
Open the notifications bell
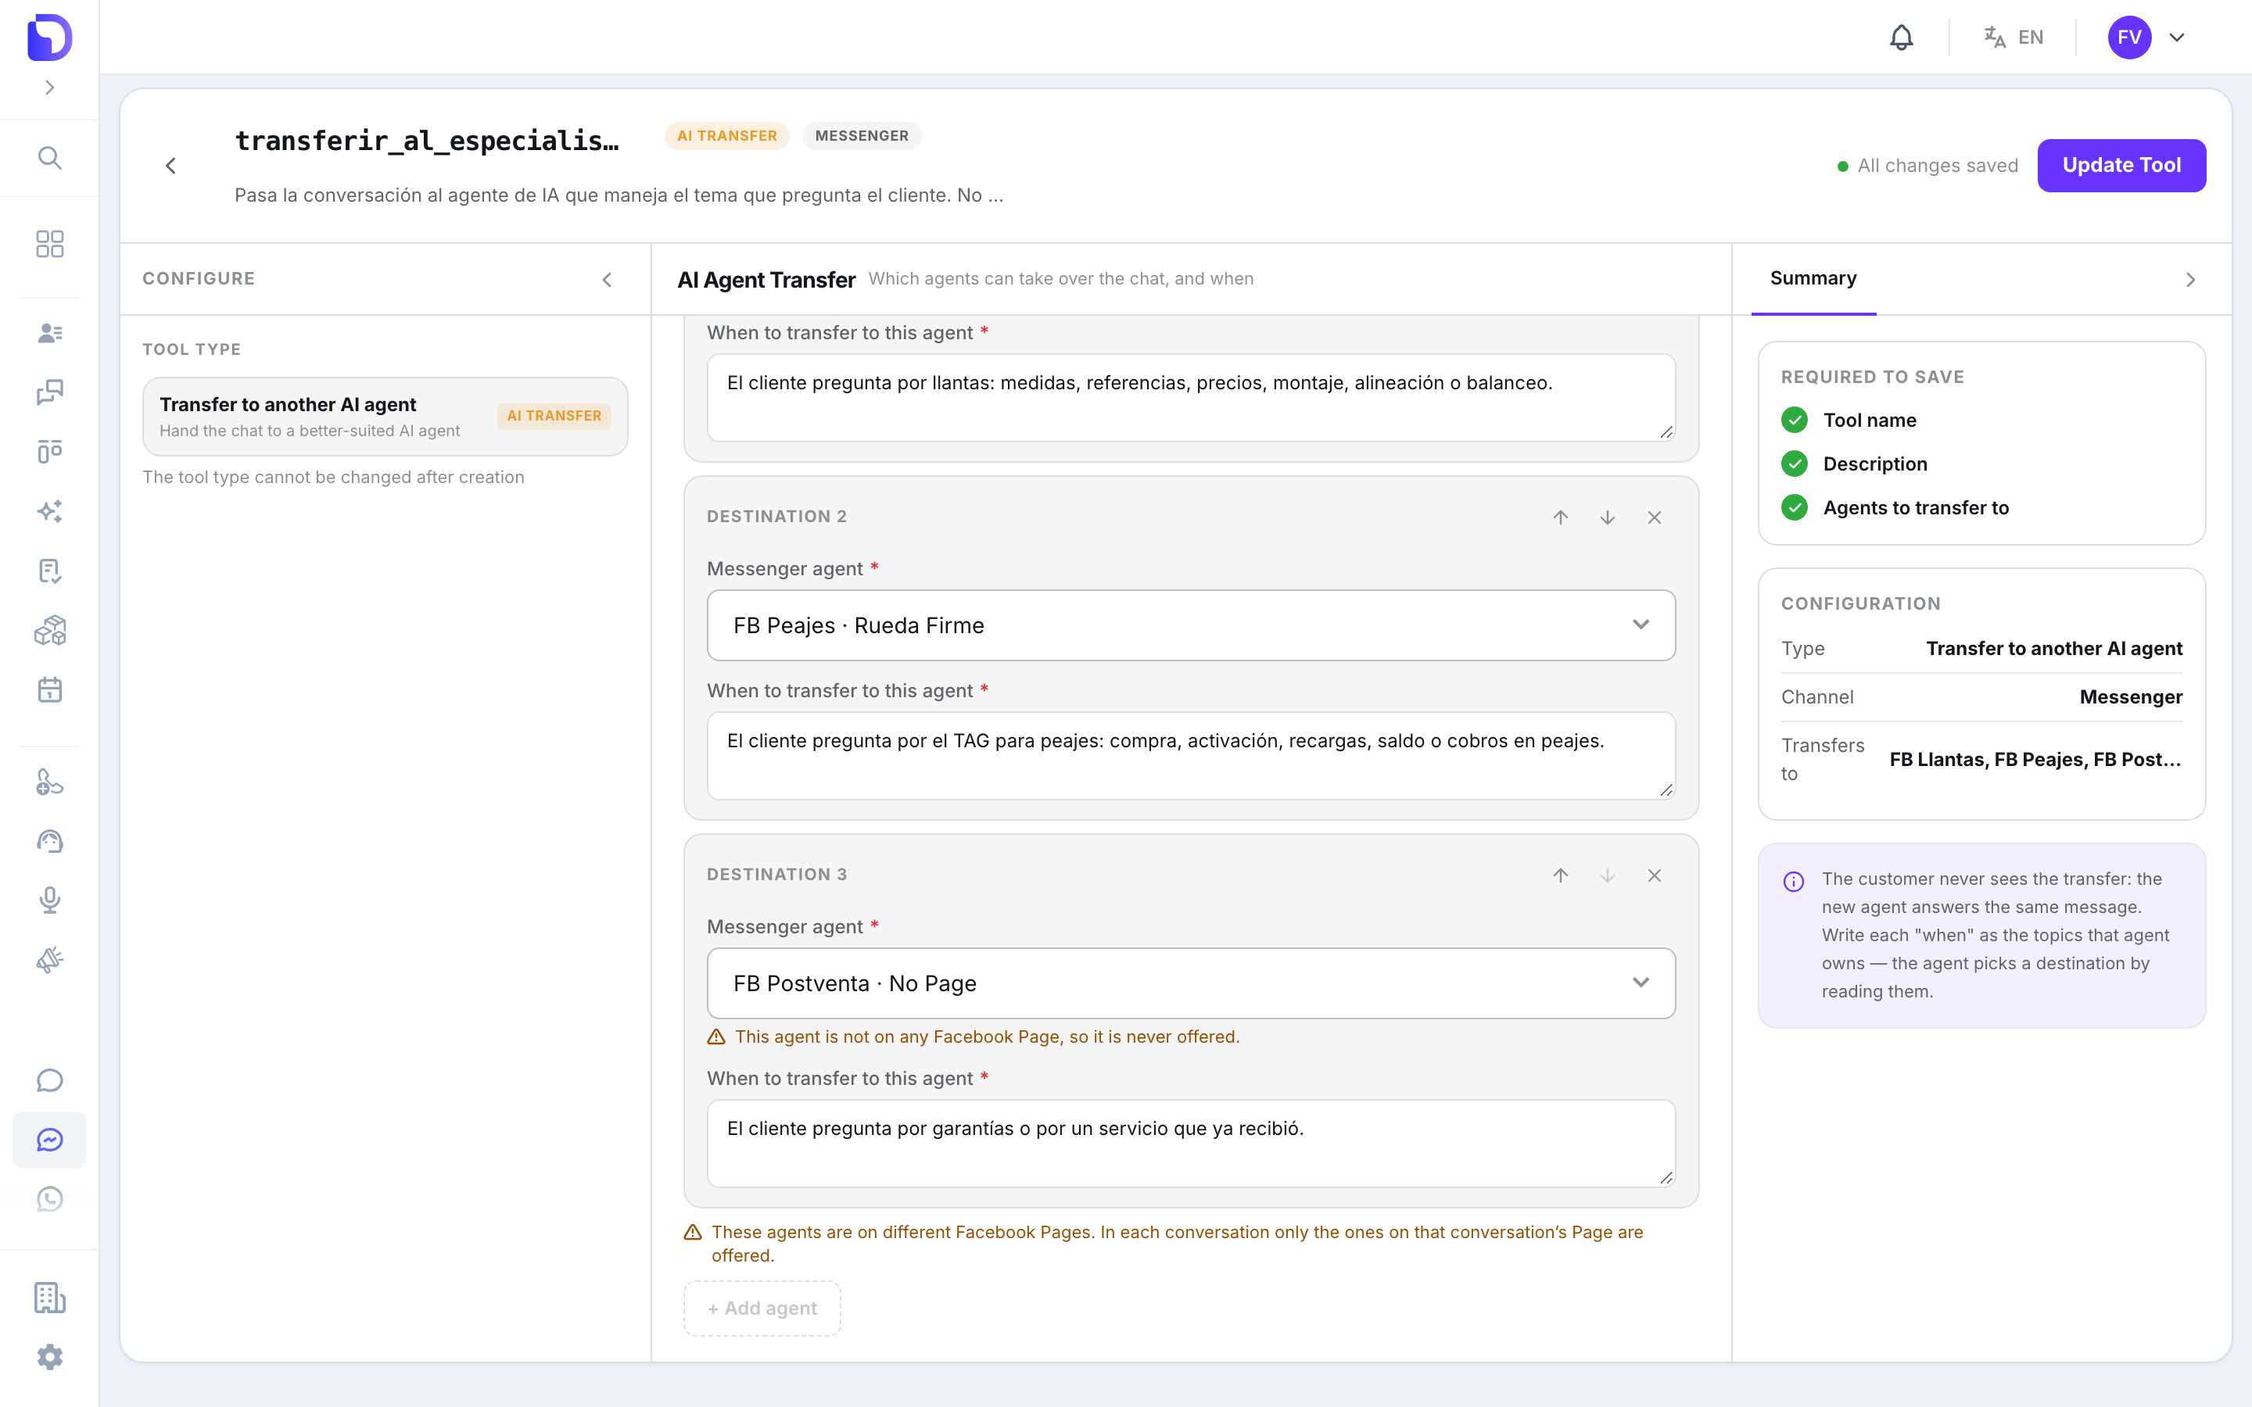pyautogui.click(x=1901, y=38)
